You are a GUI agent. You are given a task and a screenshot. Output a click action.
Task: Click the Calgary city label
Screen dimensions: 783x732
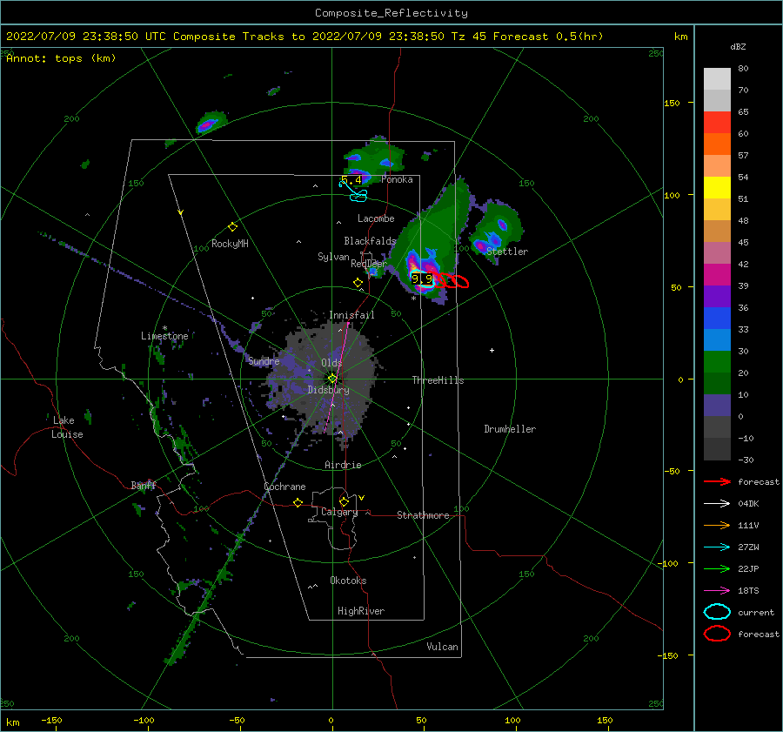click(x=339, y=512)
